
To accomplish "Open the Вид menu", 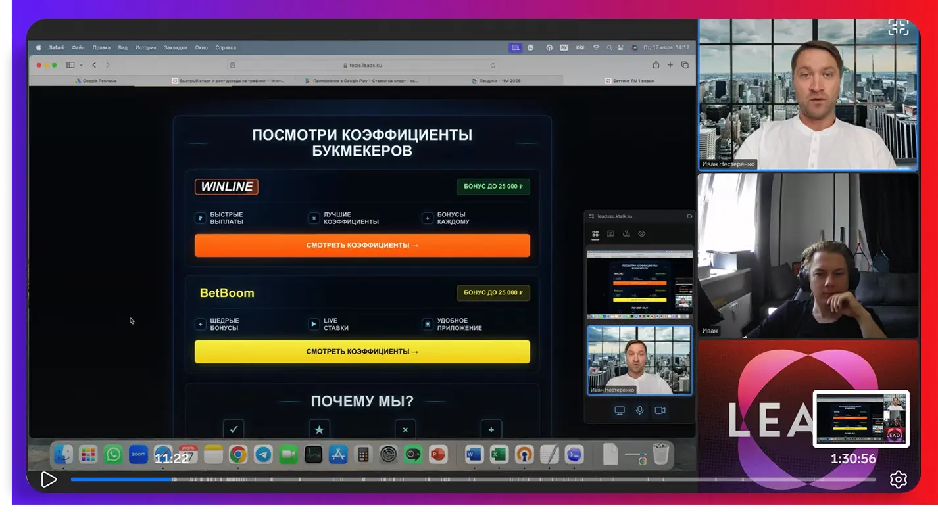I will 123,47.
